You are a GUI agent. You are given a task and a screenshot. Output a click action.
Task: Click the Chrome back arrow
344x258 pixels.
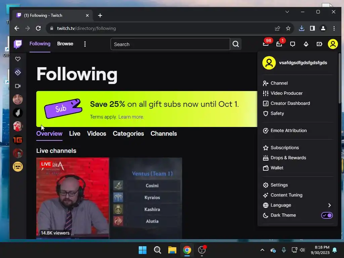(x=17, y=28)
